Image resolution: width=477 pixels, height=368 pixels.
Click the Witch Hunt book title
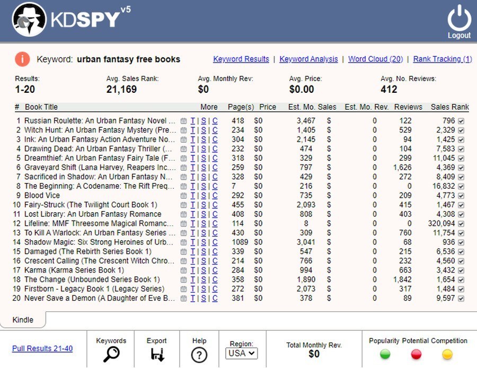[100, 130]
